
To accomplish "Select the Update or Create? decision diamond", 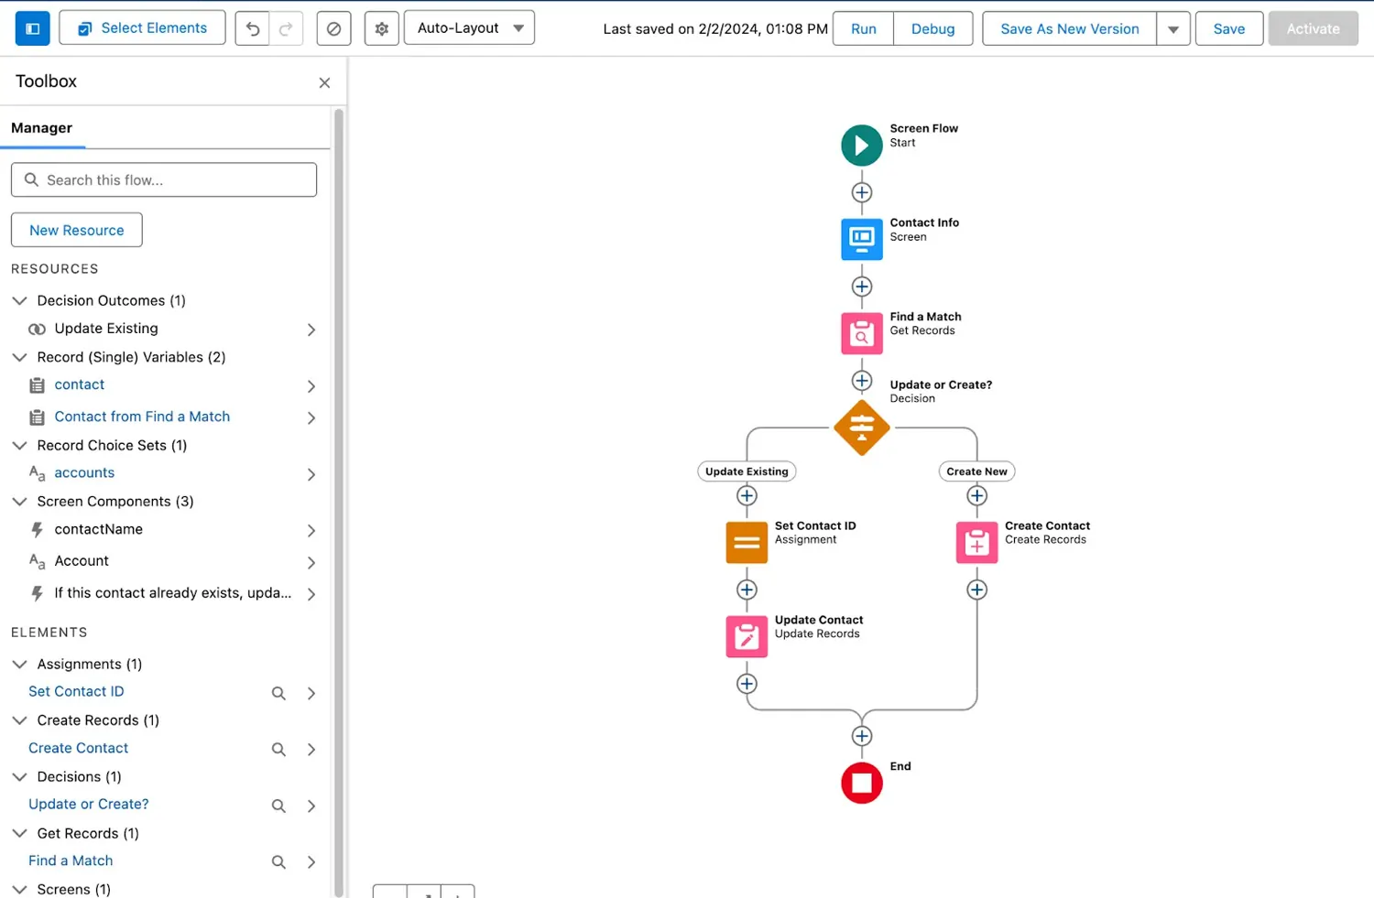I will pyautogui.click(x=861, y=427).
